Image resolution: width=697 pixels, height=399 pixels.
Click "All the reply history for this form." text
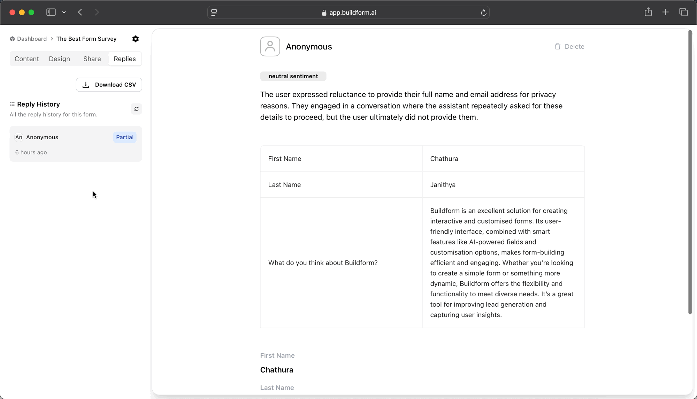(54, 115)
